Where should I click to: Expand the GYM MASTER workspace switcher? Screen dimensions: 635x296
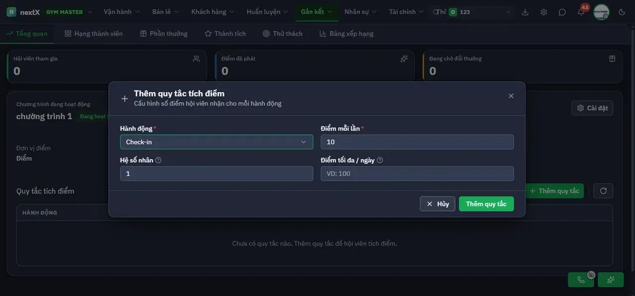69,12
